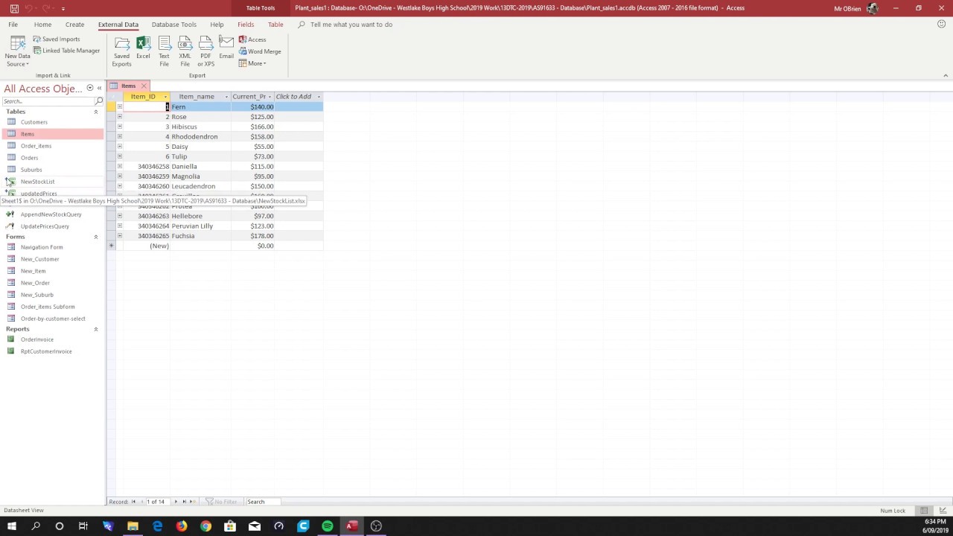
Task: Open Item_ID column filter dropdown
Action: (165, 97)
